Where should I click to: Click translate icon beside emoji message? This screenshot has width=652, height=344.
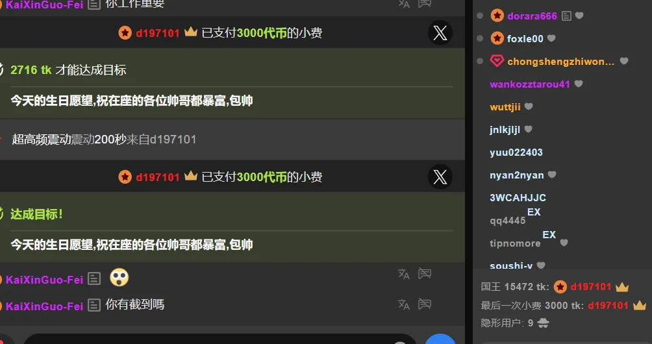tap(404, 274)
